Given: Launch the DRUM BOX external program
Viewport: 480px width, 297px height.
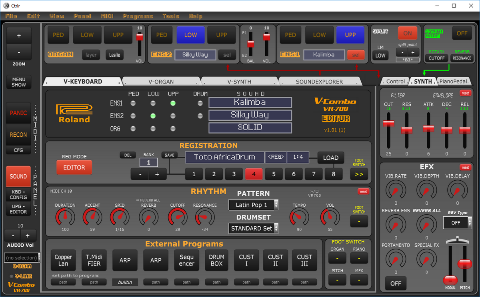Looking at the screenshot, I should (216, 260).
